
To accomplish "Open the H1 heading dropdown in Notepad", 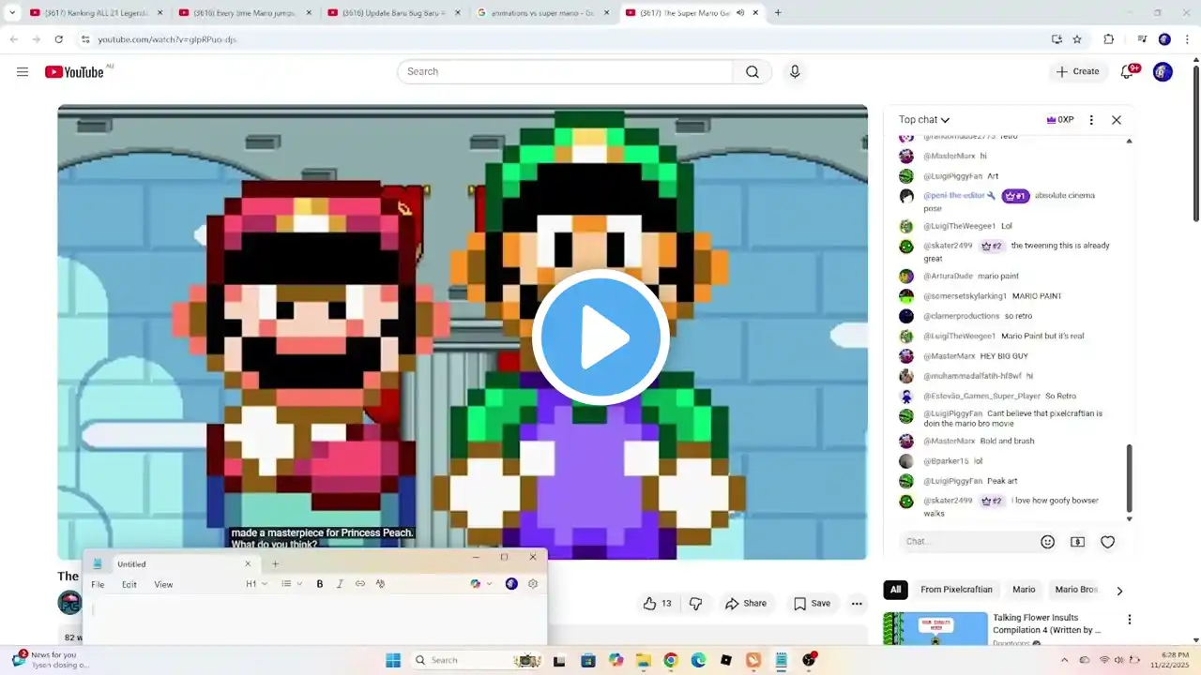I will coord(256,584).
